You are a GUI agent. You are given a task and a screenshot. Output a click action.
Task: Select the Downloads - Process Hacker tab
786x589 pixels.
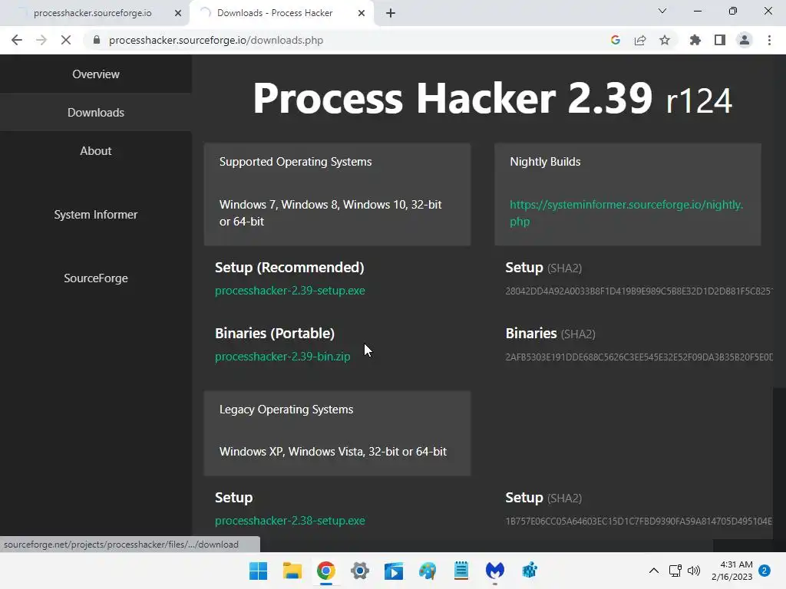pyautogui.click(x=275, y=13)
